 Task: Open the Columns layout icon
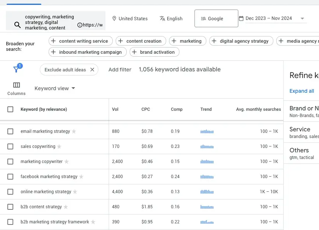pyautogui.click(x=17, y=85)
